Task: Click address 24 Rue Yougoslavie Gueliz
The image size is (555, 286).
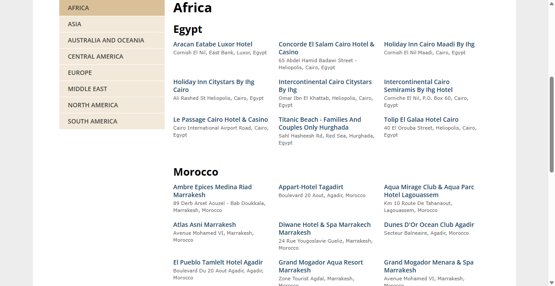Action: point(325,244)
